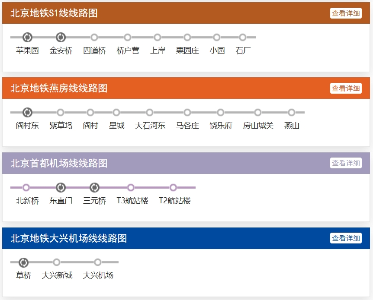Open 查看详细 for S1线 route map
This screenshot has height=300, width=373.
[346, 13]
